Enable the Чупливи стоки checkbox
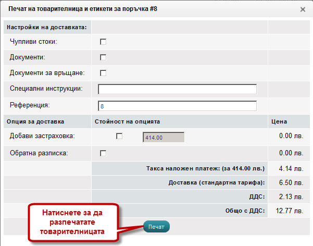 tap(103, 41)
